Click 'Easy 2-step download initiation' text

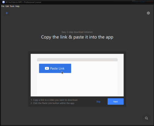tap(77, 32)
